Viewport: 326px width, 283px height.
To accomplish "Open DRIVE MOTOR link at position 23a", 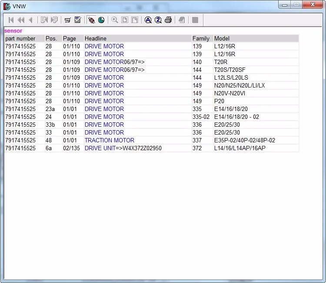I will pos(104,109).
